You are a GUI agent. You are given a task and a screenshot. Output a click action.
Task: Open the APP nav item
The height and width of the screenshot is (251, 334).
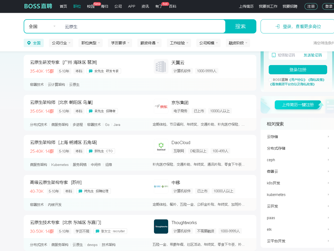tap(132, 6)
